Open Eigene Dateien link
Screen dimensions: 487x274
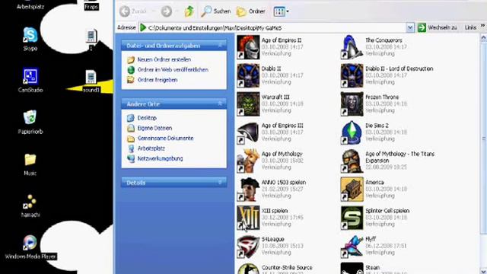tap(154, 128)
